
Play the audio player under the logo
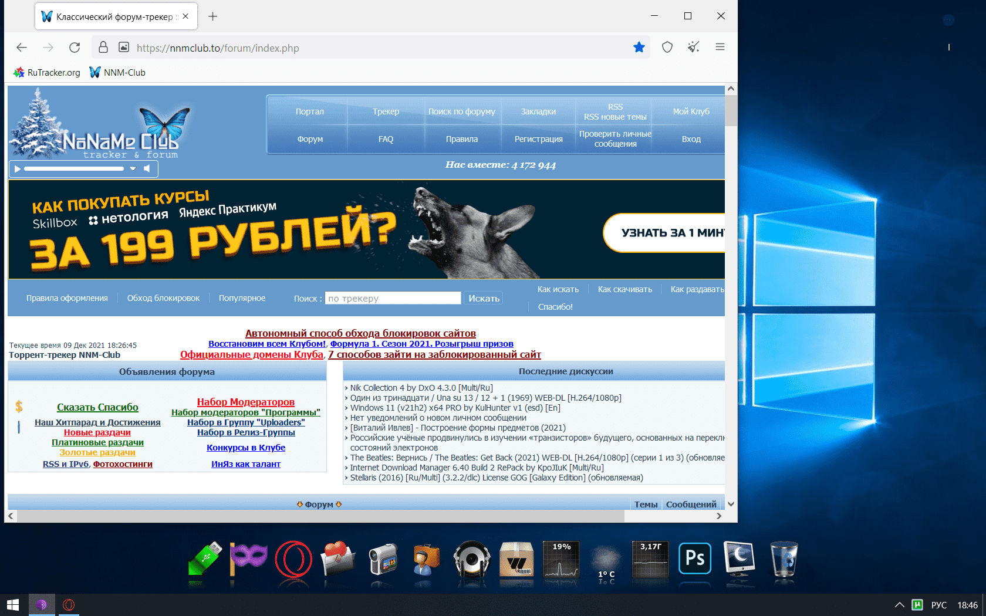(18, 169)
